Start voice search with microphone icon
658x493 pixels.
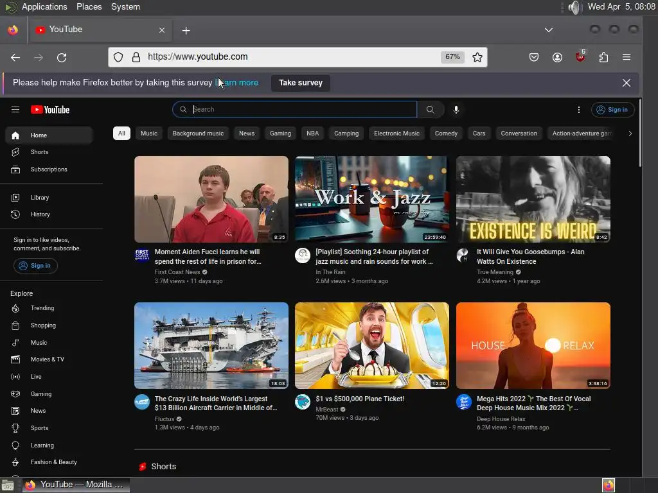[456, 109]
